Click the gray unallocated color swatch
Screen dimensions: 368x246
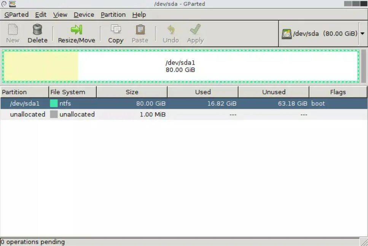click(54, 114)
